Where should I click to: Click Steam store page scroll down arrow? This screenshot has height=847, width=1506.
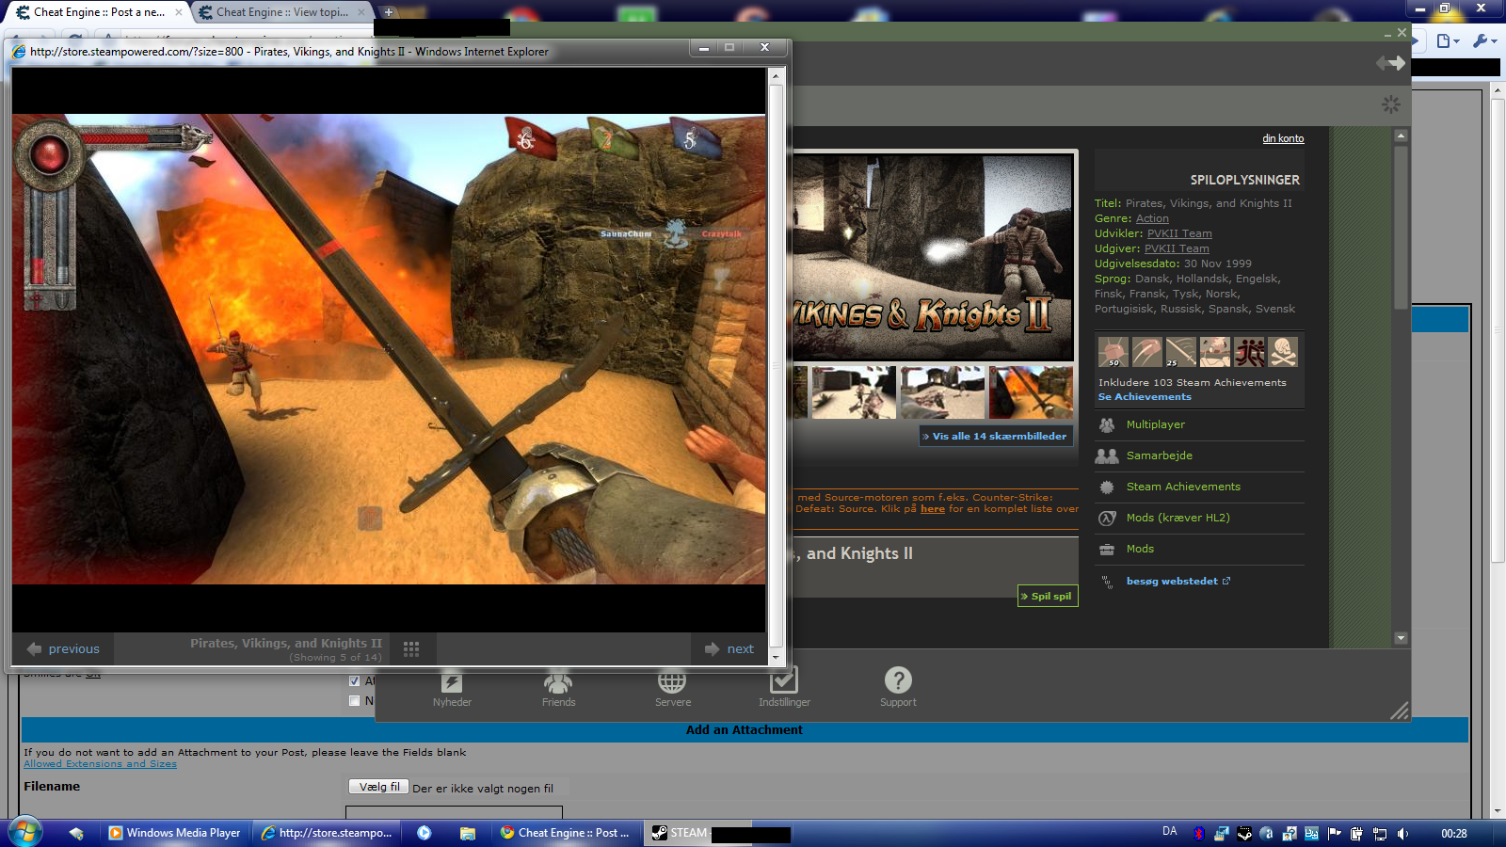(1401, 638)
